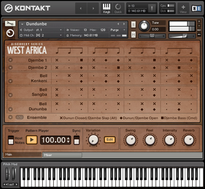Solo the instrument with S button
Viewport: 205px width, 189px height.
(133, 24)
